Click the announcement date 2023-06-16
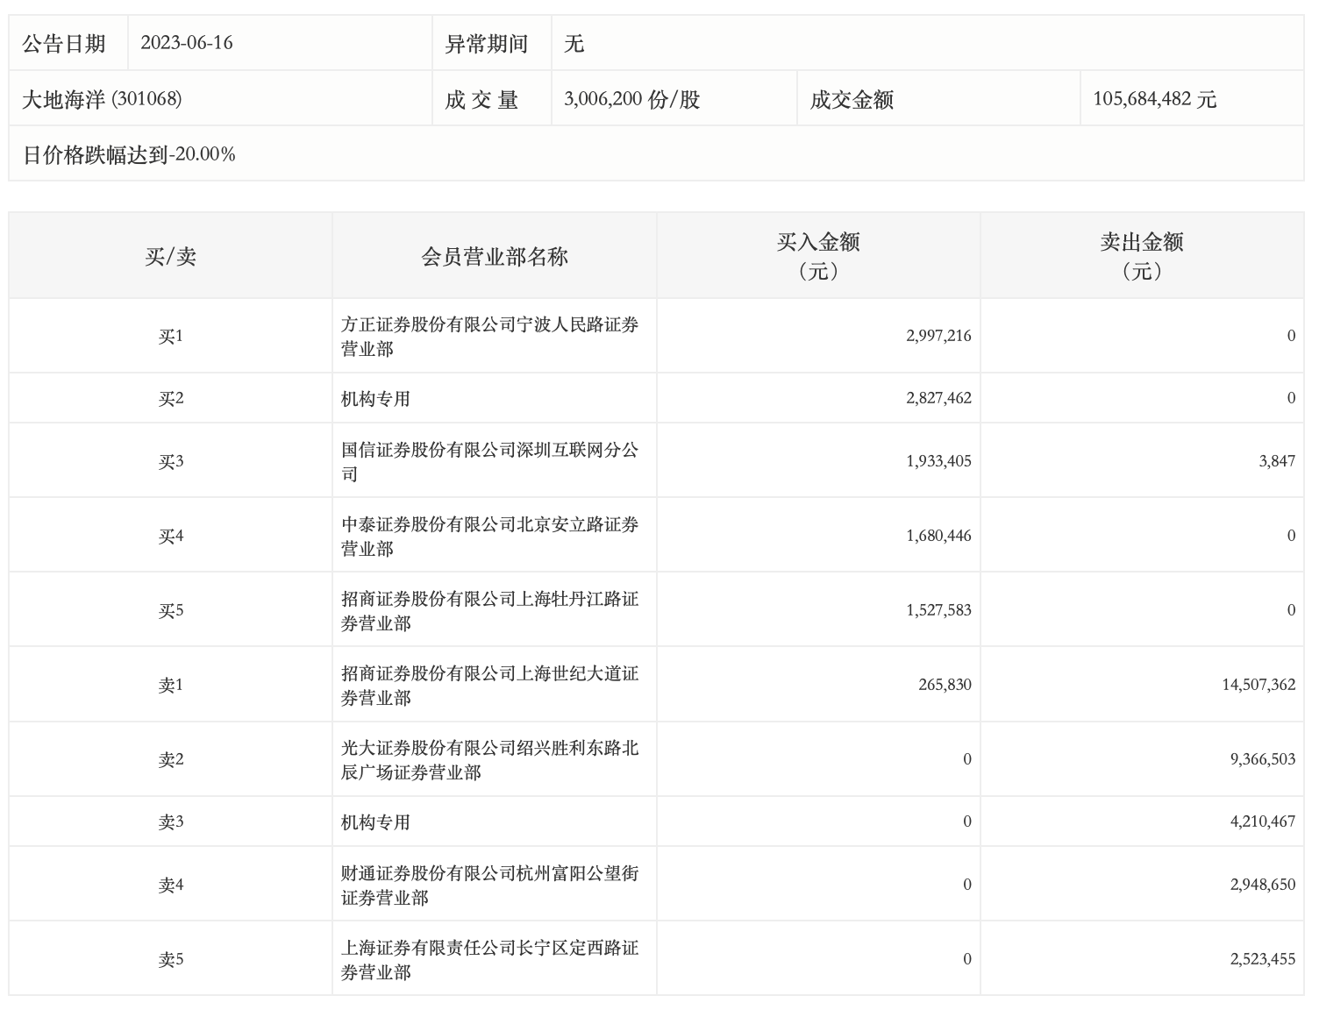This screenshot has width=1319, height=1010. pyautogui.click(x=187, y=43)
